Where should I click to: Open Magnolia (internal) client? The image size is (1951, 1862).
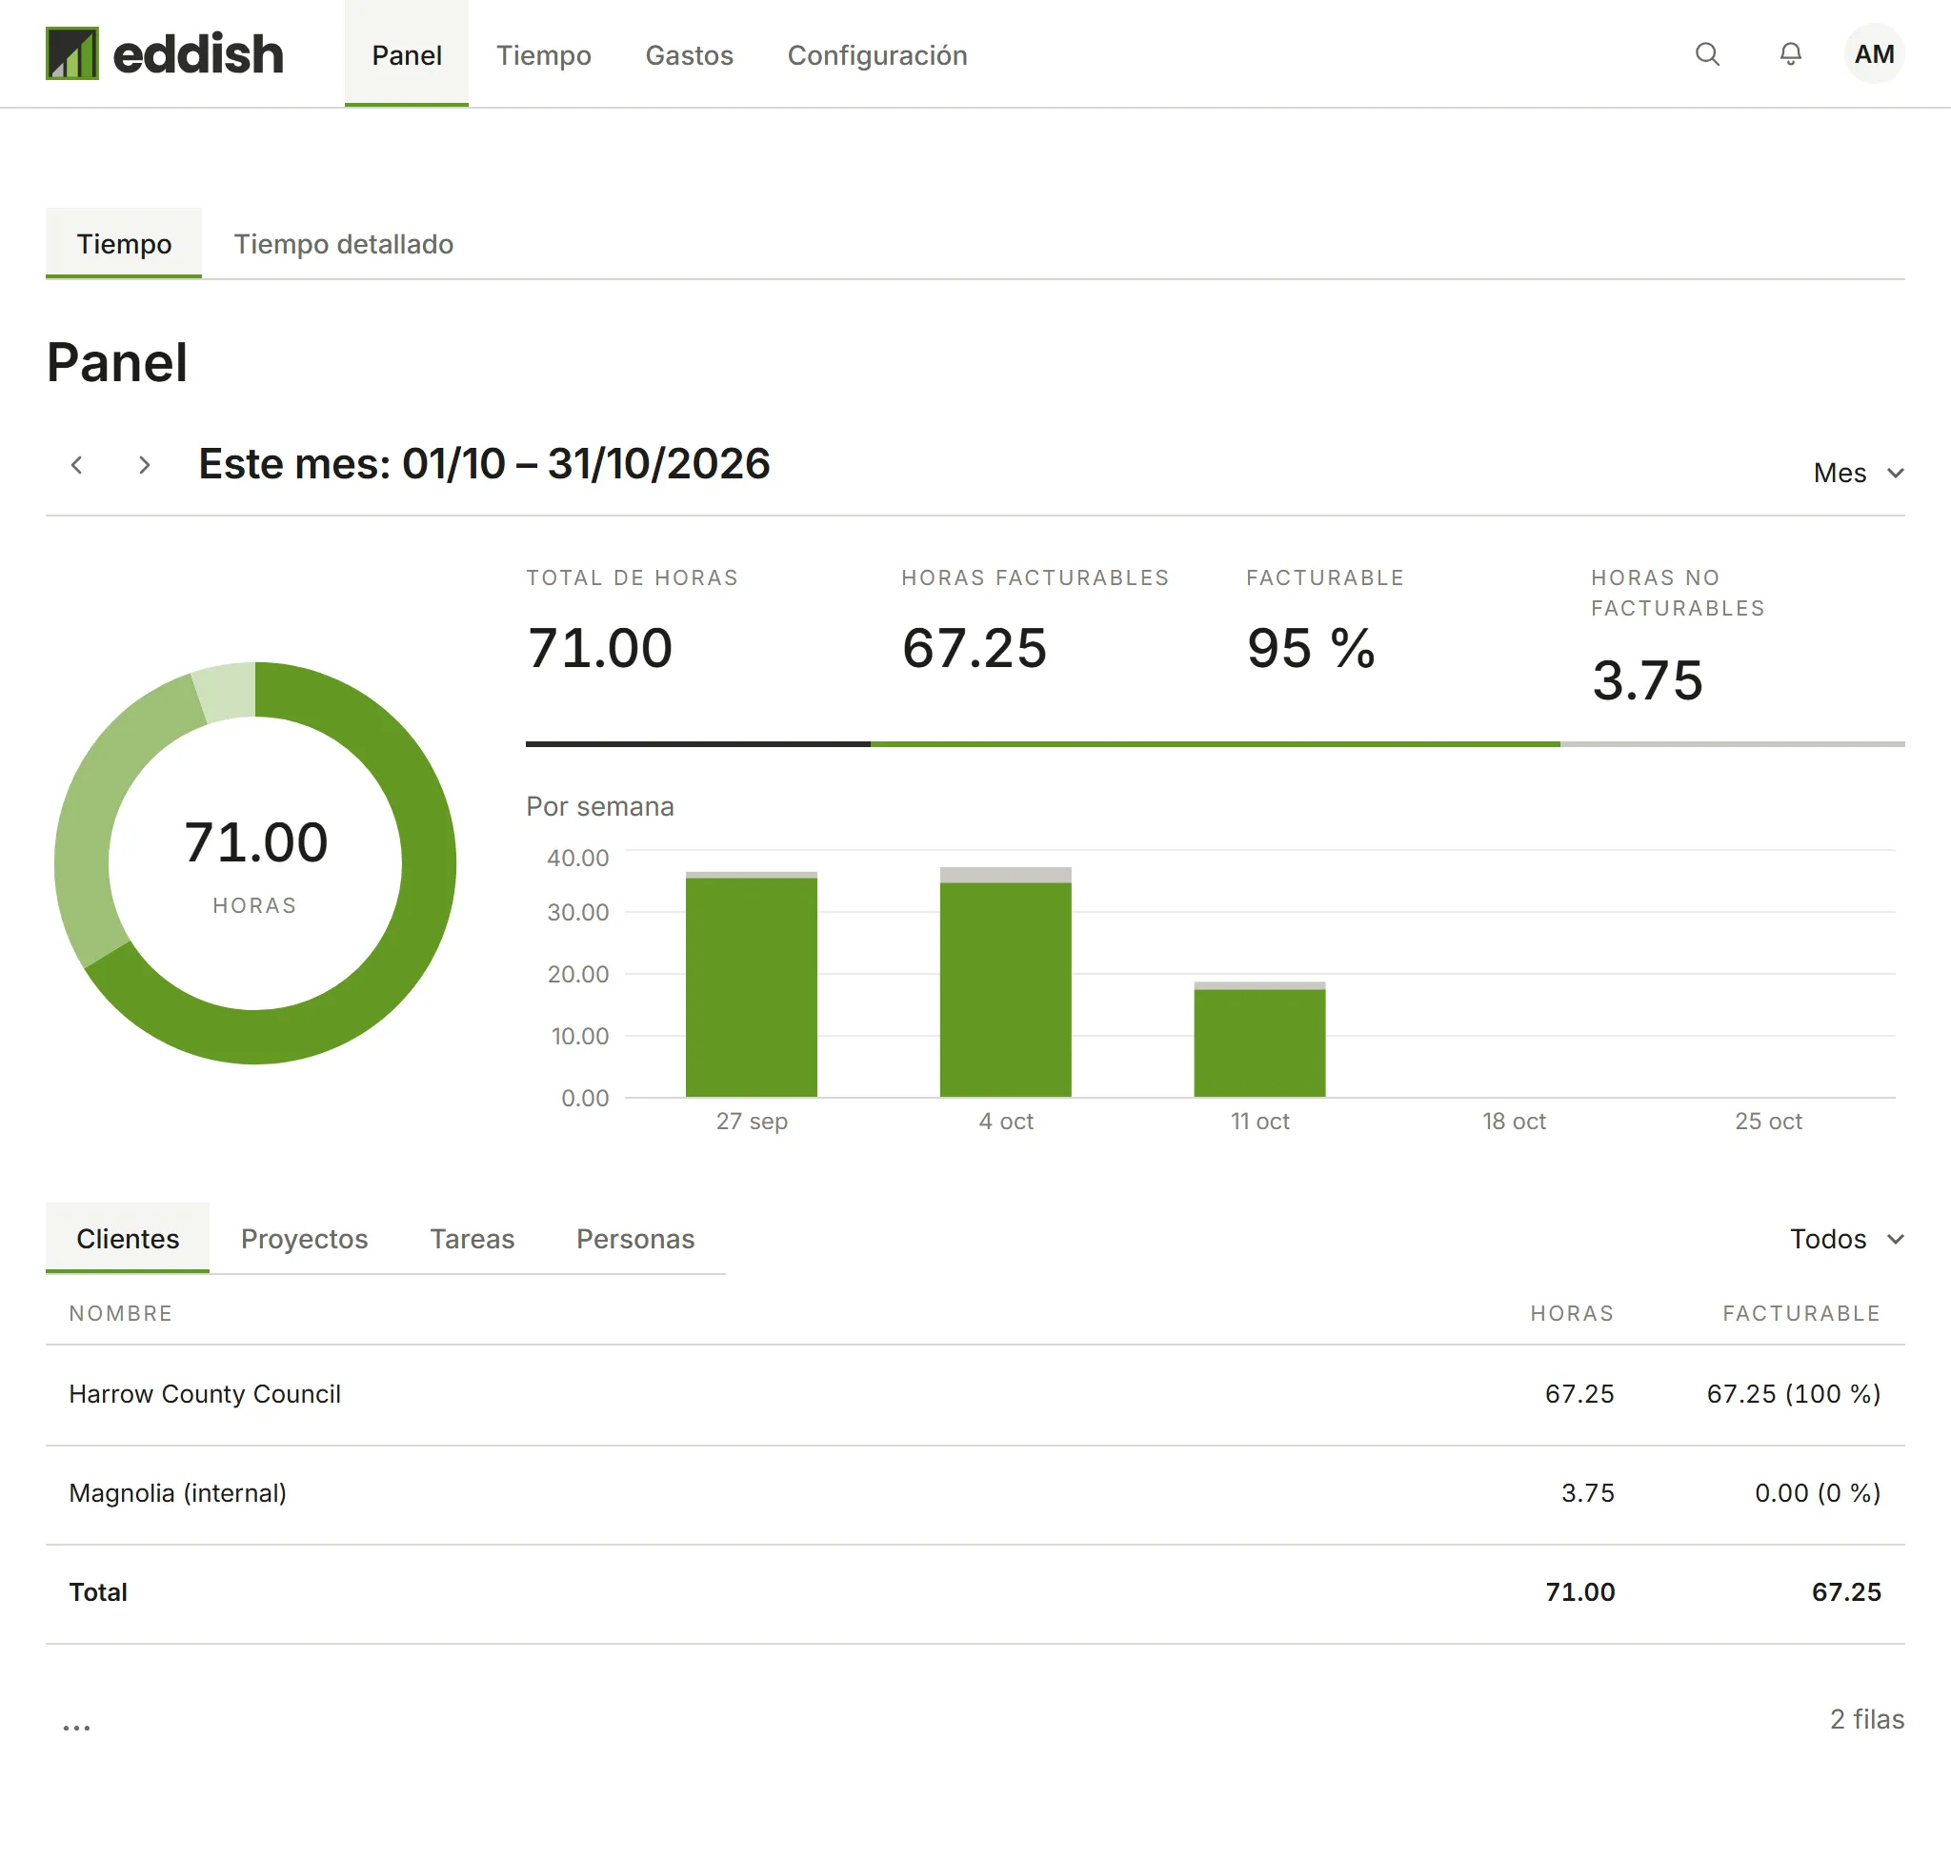coord(177,1493)
